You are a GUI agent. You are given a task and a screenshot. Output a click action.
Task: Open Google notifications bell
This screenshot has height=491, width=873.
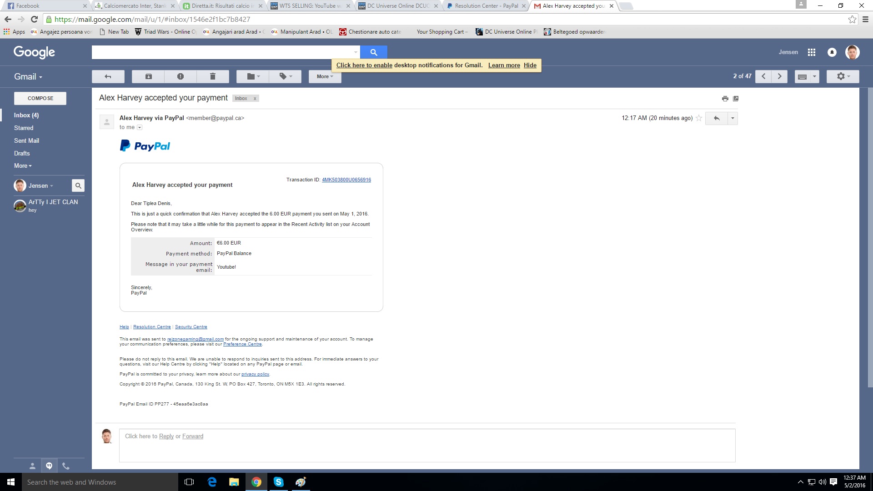[x=832, y=52]
